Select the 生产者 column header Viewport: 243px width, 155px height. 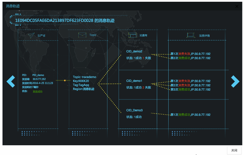[41, 36]
